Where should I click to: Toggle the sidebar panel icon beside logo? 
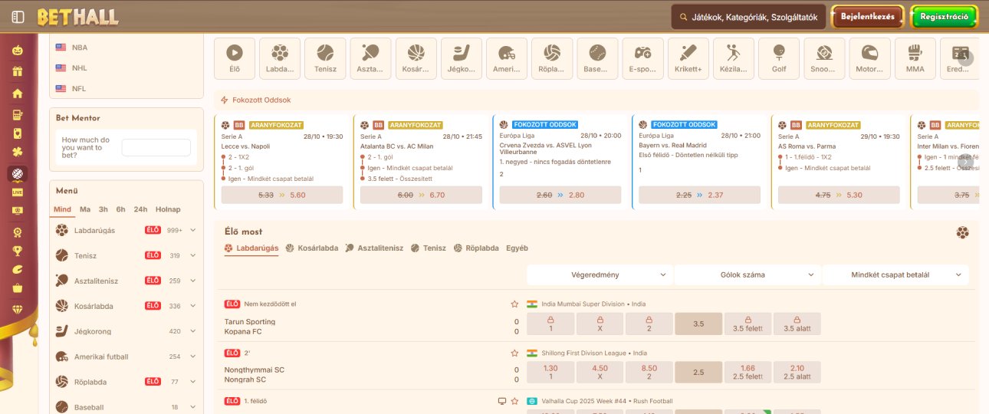18,17
